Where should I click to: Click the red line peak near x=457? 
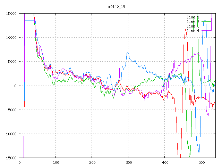[186, 30]
